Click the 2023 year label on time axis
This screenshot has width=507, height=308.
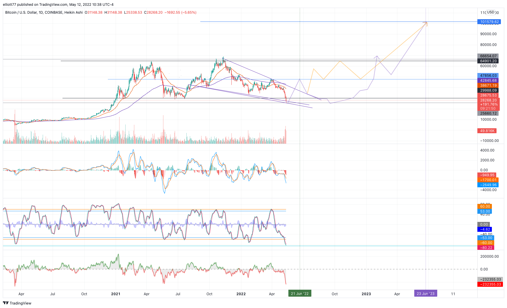click(366, 294)
